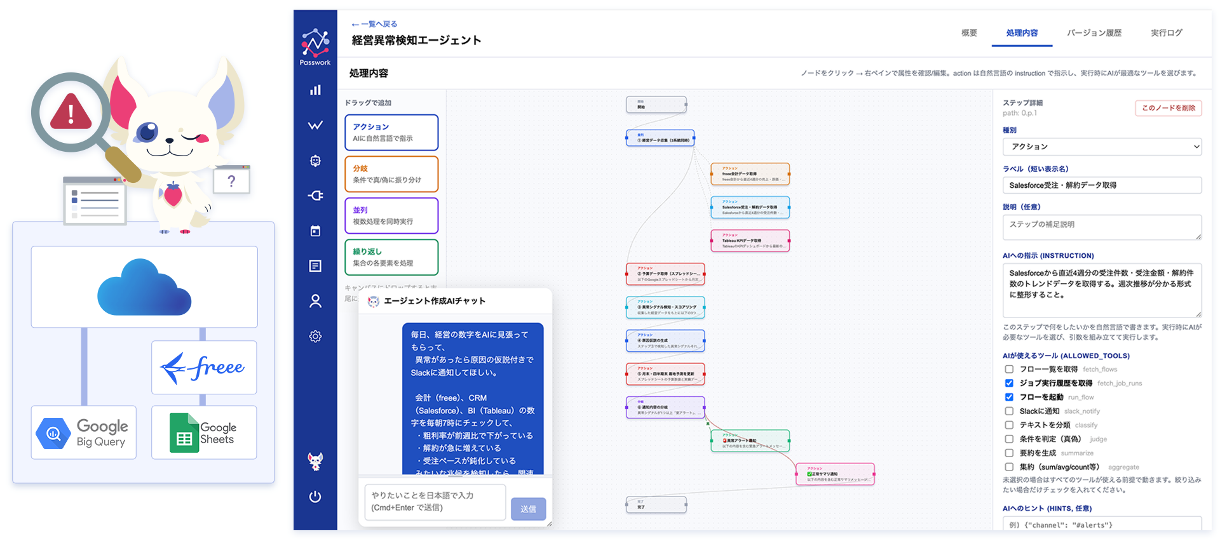Uncheck ジョブ実行履歴を取得 fetch_job_runs

pos(1009,383)
